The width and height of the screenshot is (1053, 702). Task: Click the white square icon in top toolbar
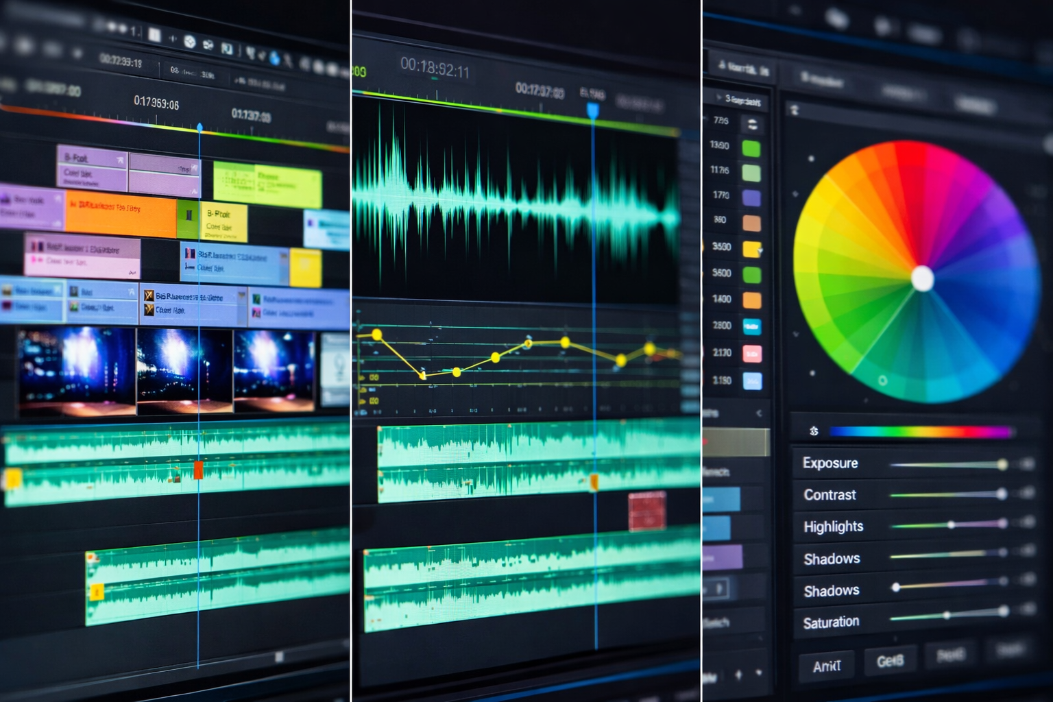pyautogui.click(x=155, y=35)
